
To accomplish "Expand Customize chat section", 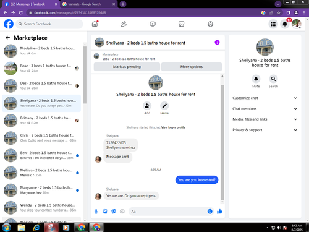I will (x=265, y=98).
